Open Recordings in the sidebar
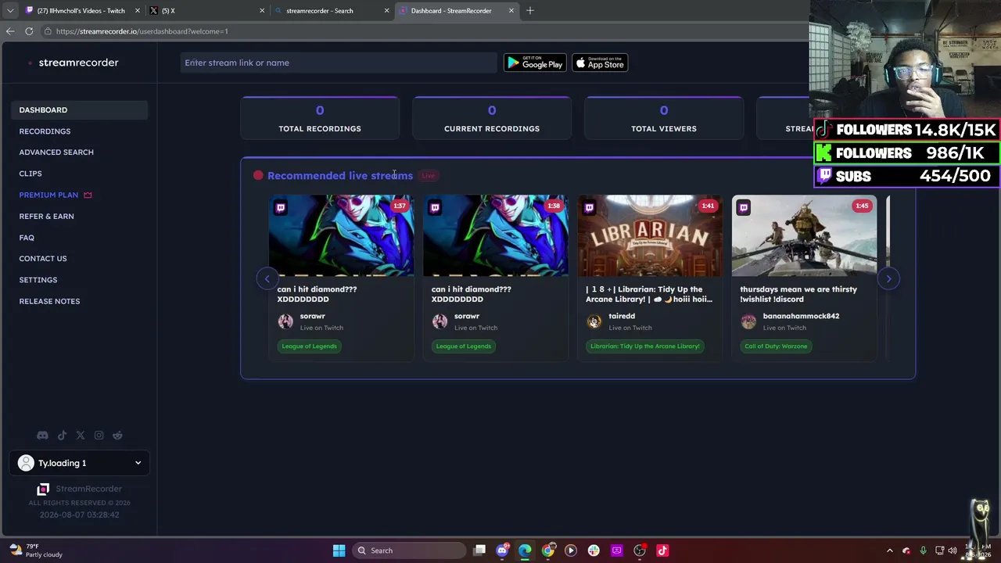The image size is (1001, 563). 45,131
